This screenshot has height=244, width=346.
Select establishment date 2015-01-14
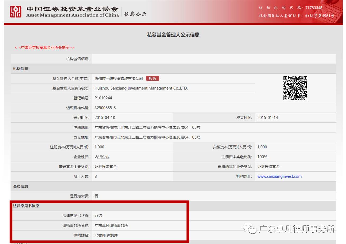pyautogui.click(x=268, y=118)
